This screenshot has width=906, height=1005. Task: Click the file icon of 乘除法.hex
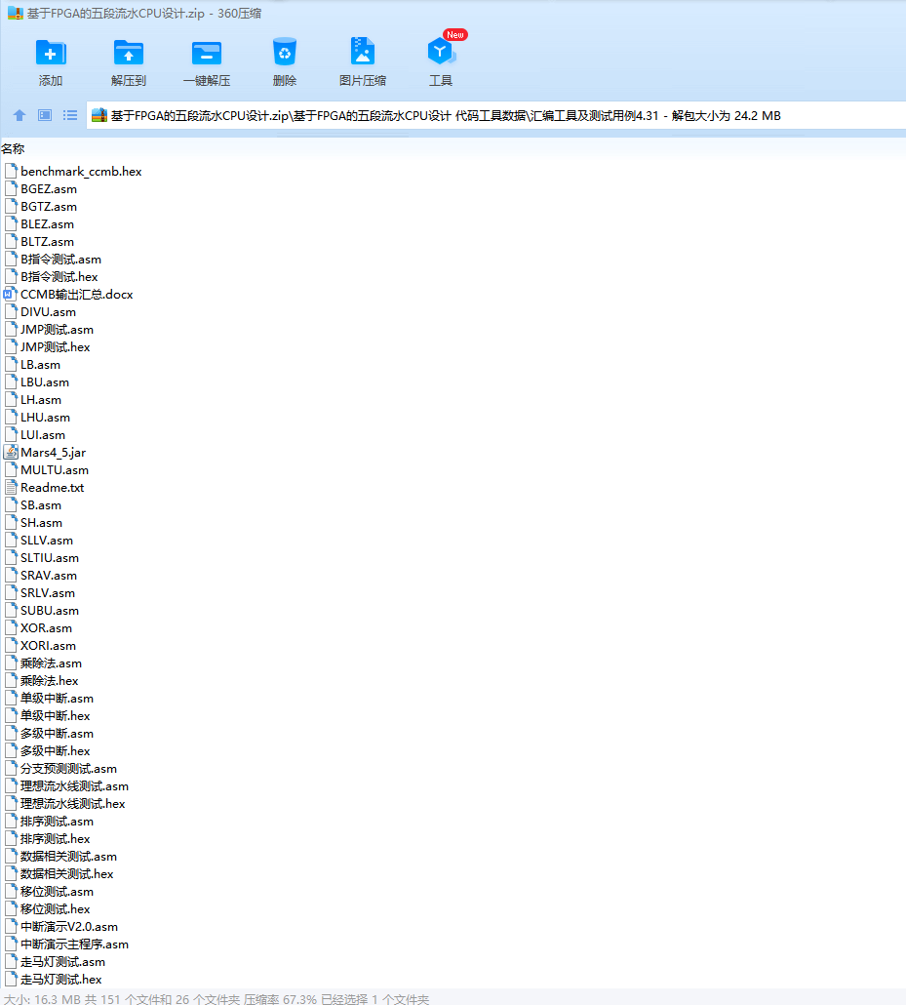pyautogui.click(x=11, y=681)
